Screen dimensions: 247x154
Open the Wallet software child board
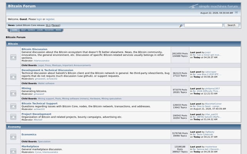pos(46,84)
